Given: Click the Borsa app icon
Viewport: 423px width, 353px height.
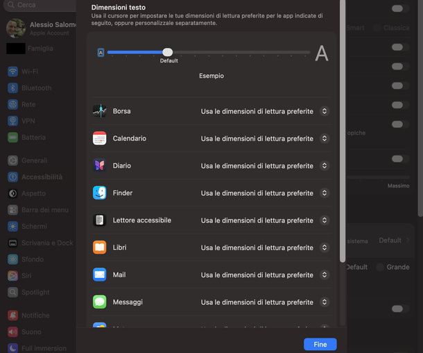Looking at the screenshot, I should [100, 110].
